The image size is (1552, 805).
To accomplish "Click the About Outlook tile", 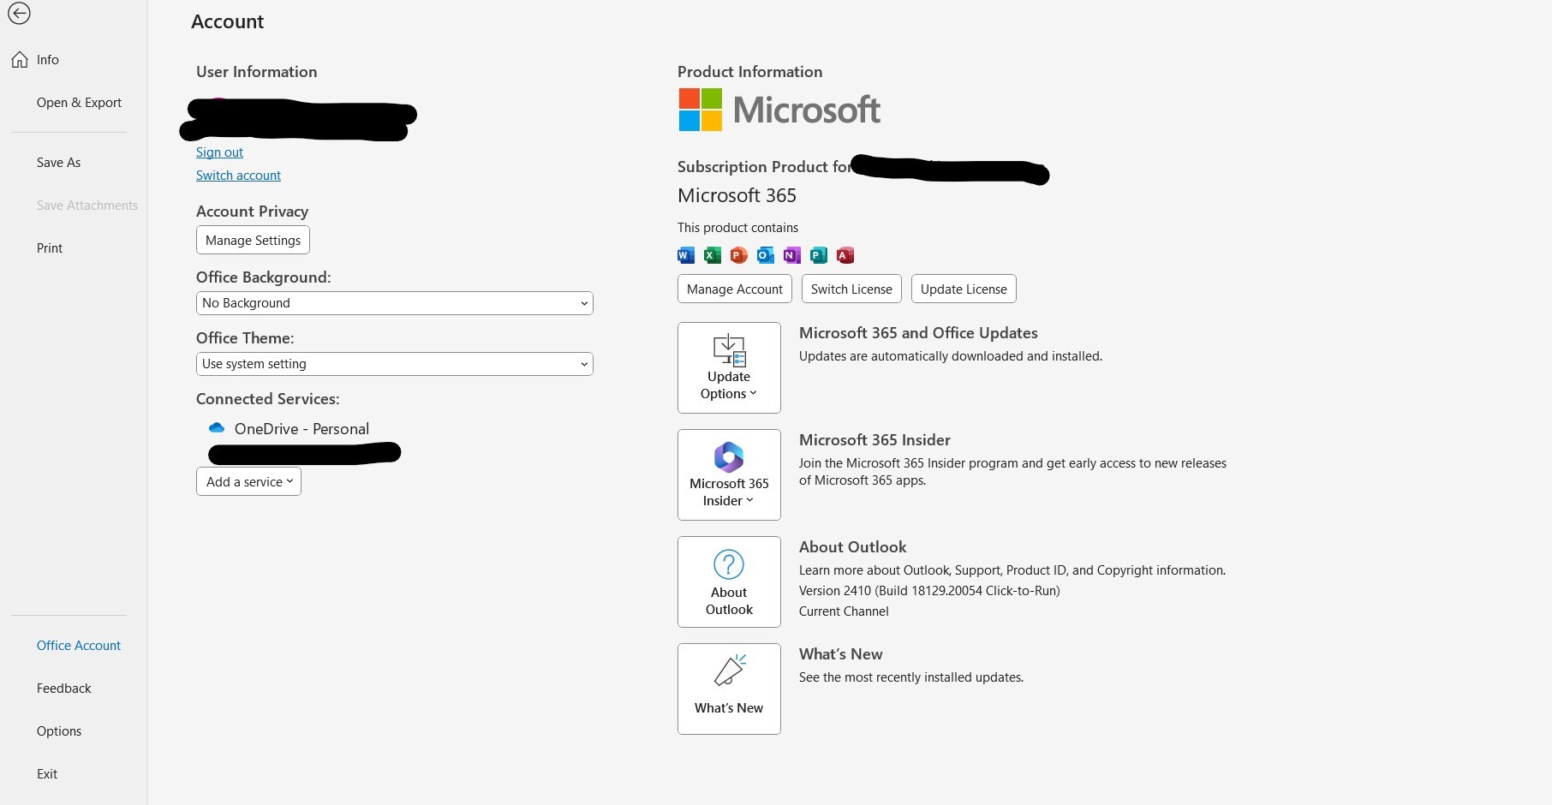I will 728,581.
